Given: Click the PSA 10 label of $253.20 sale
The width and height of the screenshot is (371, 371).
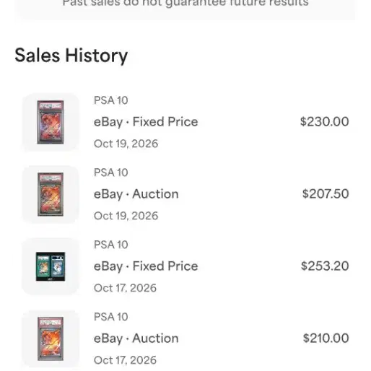Looking at the screenshot, I should [x=111, y=245].
